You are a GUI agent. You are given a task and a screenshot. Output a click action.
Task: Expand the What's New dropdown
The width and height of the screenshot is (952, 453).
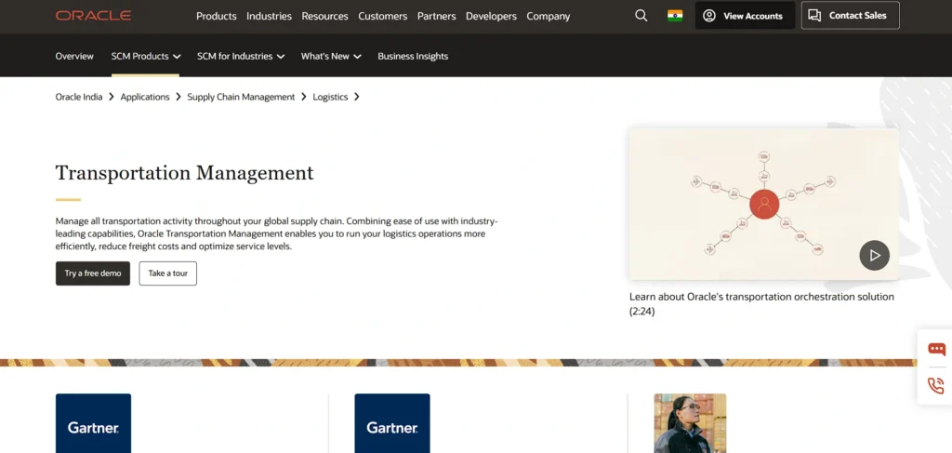pyautogui.click(x=331, y=56)
